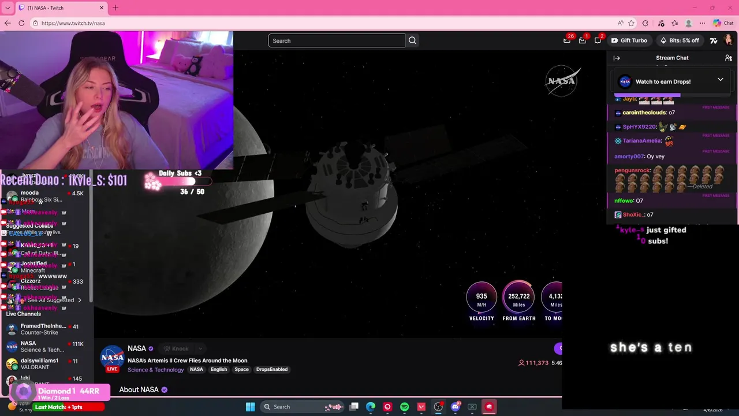
Task: Open Discord from the taskbar
Action: click(x=456, y=407)
